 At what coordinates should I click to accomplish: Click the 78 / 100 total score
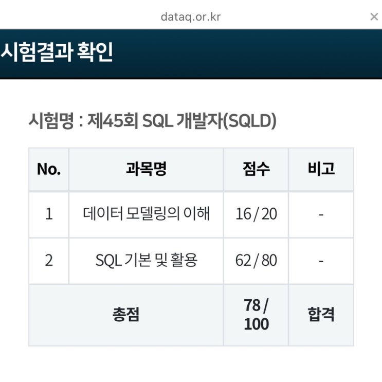[x=256, y=315]
